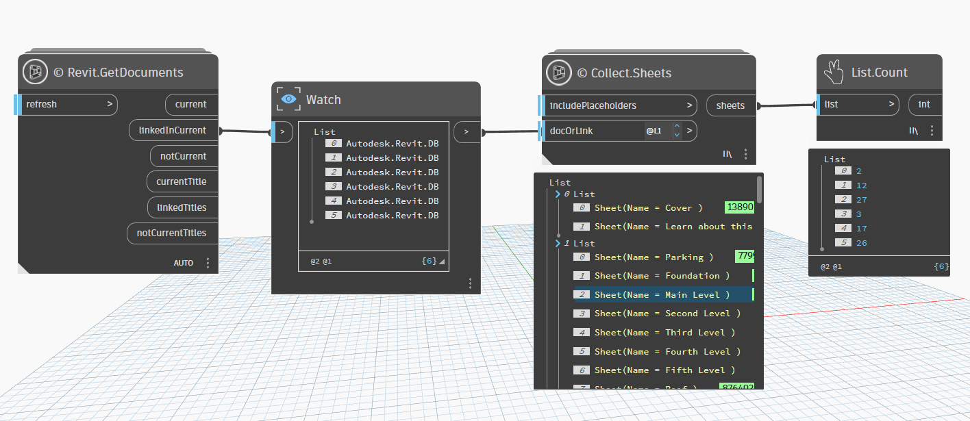Click lacing icon on List.Count node
The width and height of the screenshot is (970, 421).
[x=913, y=131]
